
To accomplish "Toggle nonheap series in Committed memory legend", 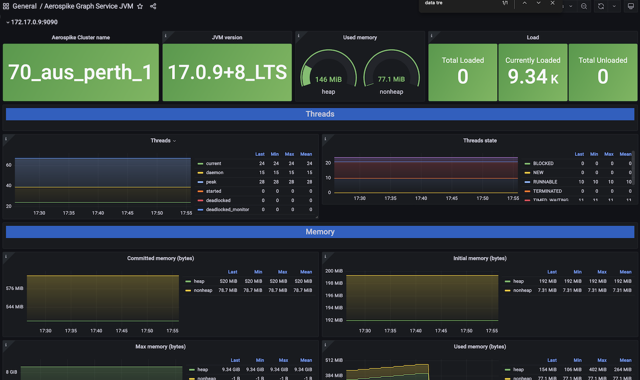I will pos(203,291).
